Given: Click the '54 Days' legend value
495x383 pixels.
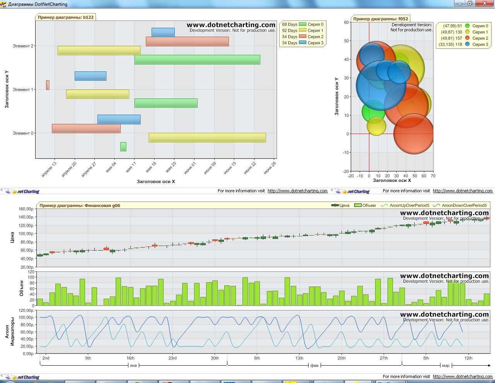Looking at the screenshot, I should tap(290, 37).
